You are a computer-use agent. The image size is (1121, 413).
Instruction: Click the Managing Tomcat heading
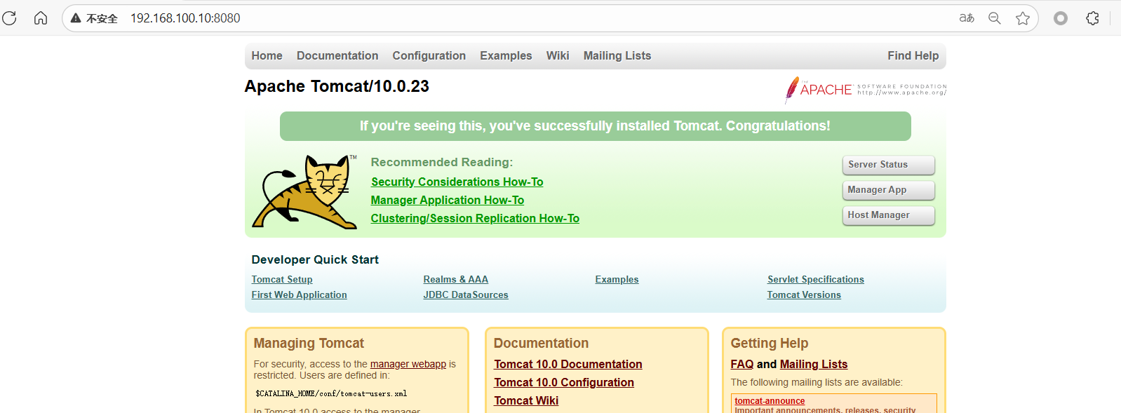click(309, 343)
